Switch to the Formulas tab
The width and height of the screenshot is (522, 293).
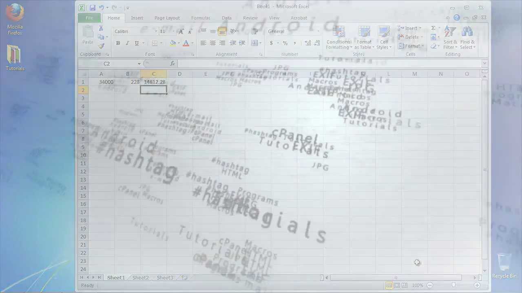(201, 18)
